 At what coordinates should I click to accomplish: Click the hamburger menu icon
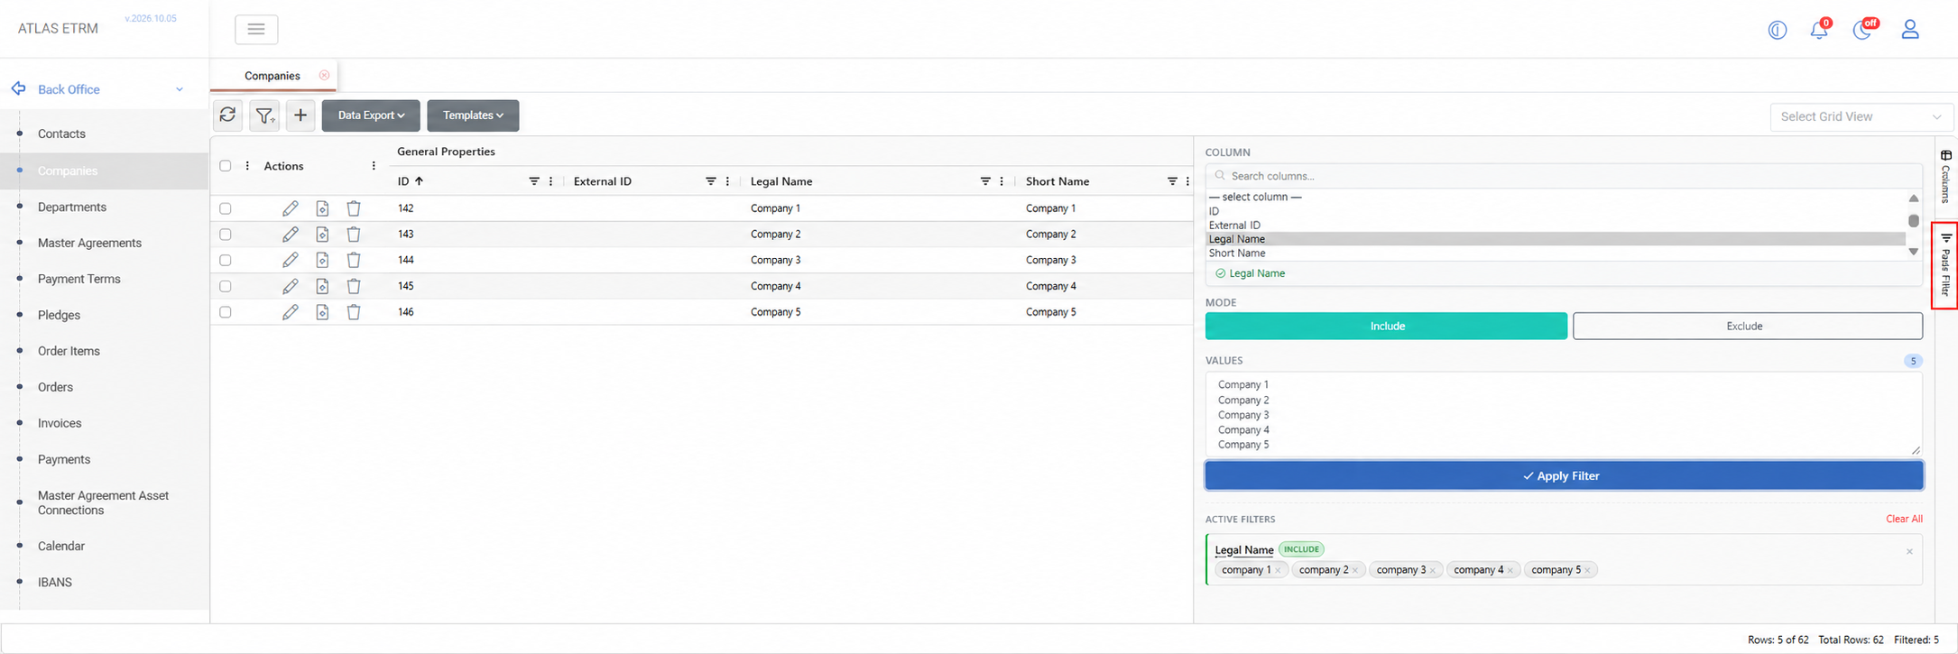pyautogui.click(x=256, y=29)
